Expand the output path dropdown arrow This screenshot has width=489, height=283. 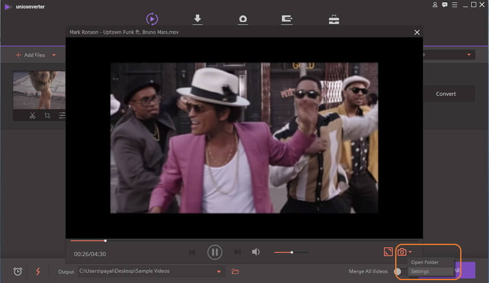click(219, 271)
